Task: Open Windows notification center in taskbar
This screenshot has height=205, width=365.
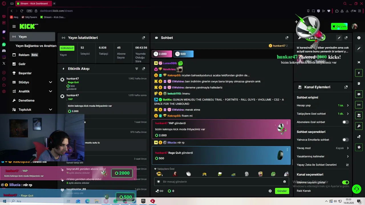Action: click(x=359, y=201)
